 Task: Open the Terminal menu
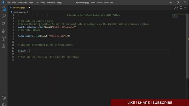coord(51,3)
